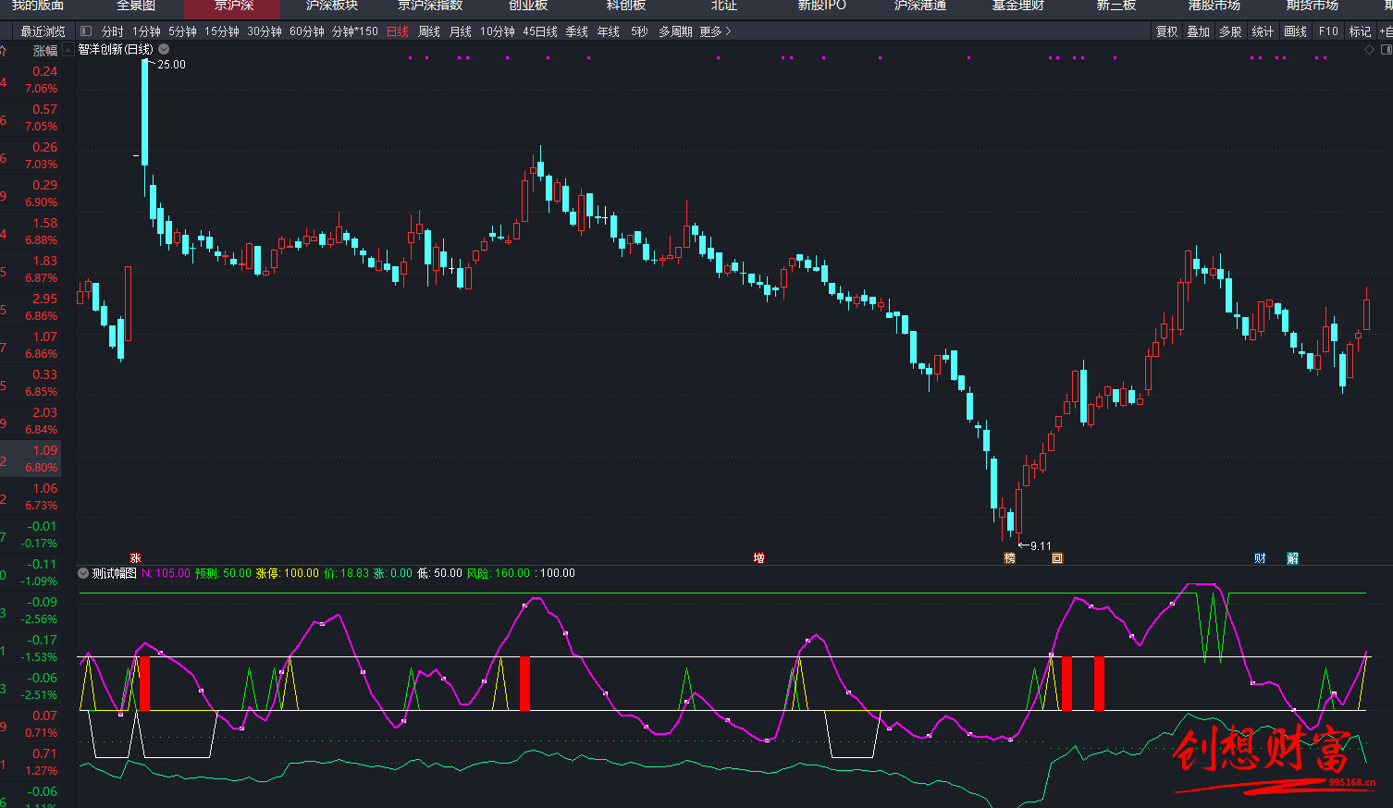Expand 更多 period options
The width and height of the screenshot is (1393, 808).
tap(715, 31)
